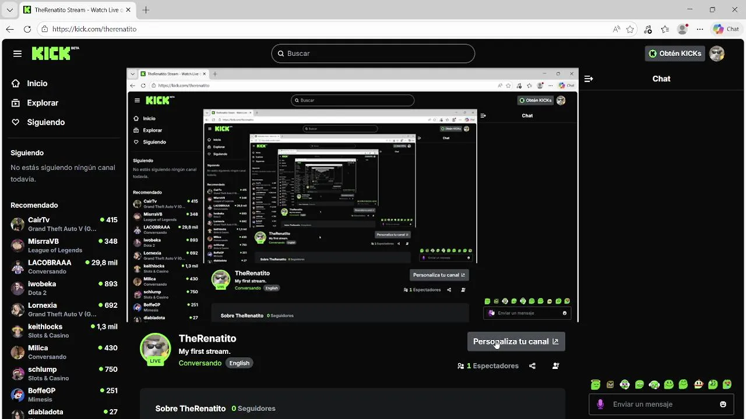Select the keithlocks channel avatar
This screenshot has width=746, height=419.
point(17,331)
